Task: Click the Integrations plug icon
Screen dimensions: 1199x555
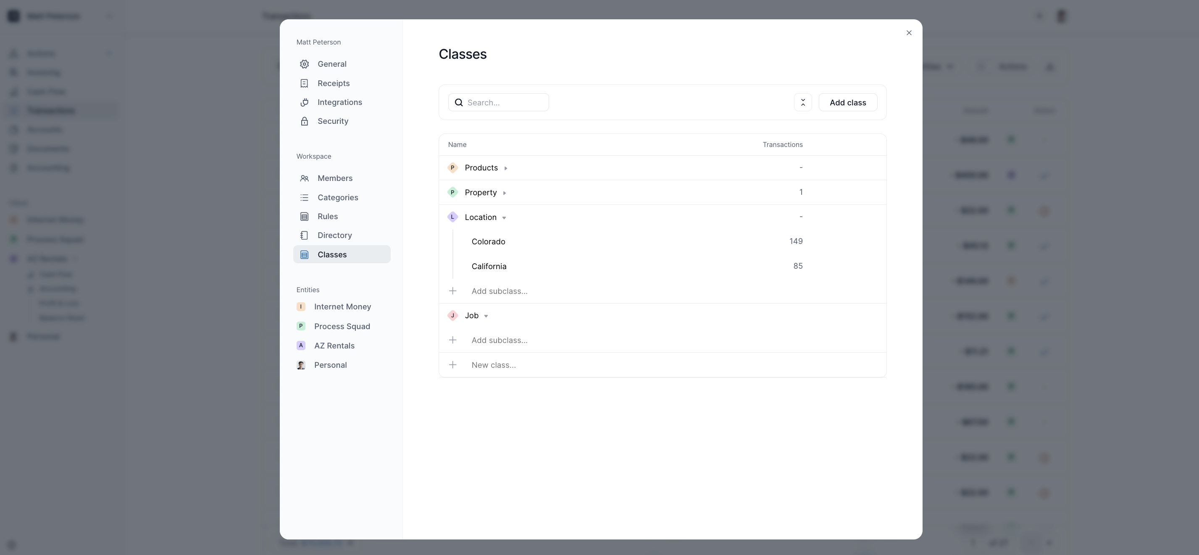Action: click(305, 102)
